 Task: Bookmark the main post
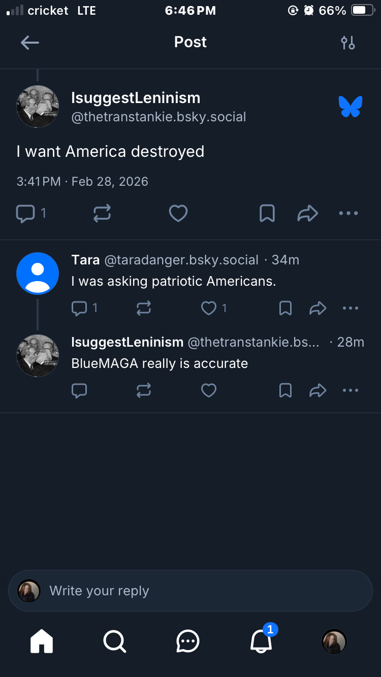[267, 214]
